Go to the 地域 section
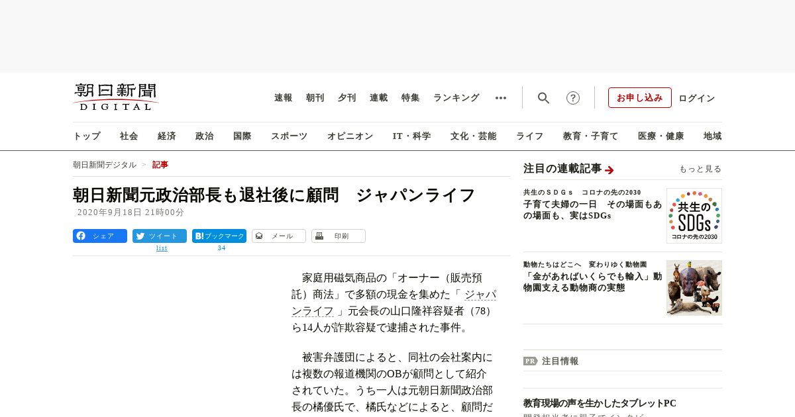This screenshot has width=795, height=417. 713,136
